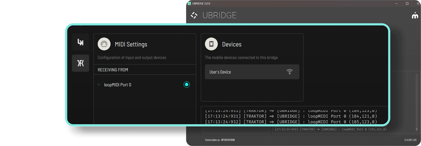Click the top-right brand logo icon
The height and width of the screenshot is (146, 421).
pyautogui.click(x=415, y=15)
